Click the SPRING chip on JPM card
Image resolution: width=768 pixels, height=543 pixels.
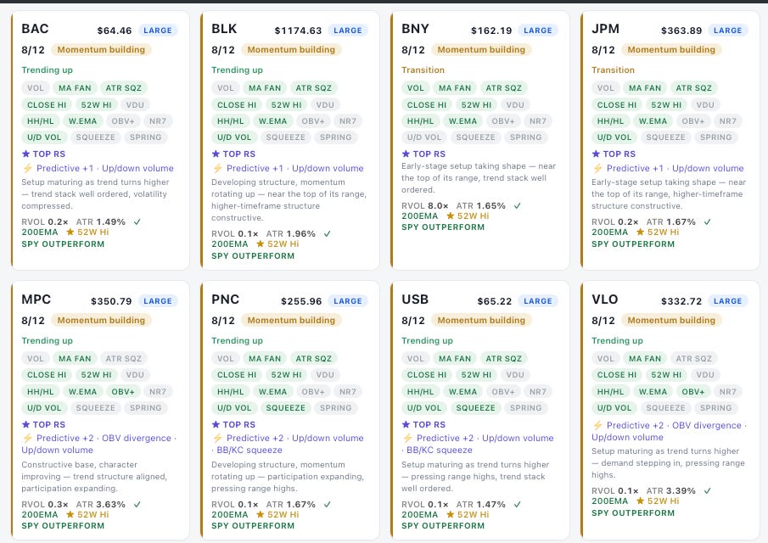[715, 137]
